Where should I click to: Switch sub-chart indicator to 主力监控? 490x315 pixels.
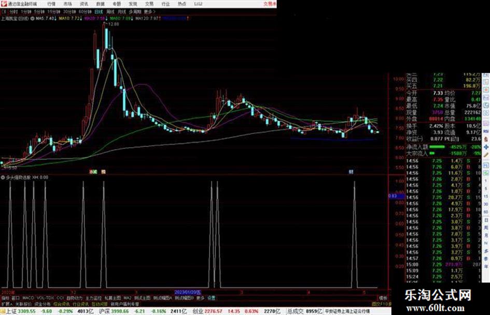pos(93,298)
